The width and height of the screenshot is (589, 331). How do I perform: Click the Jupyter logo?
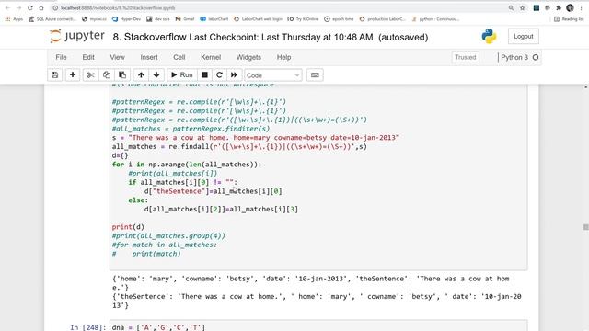point(77,37)
